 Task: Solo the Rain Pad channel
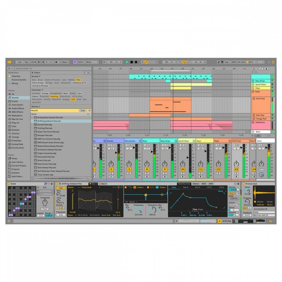[x=254, y=173]
